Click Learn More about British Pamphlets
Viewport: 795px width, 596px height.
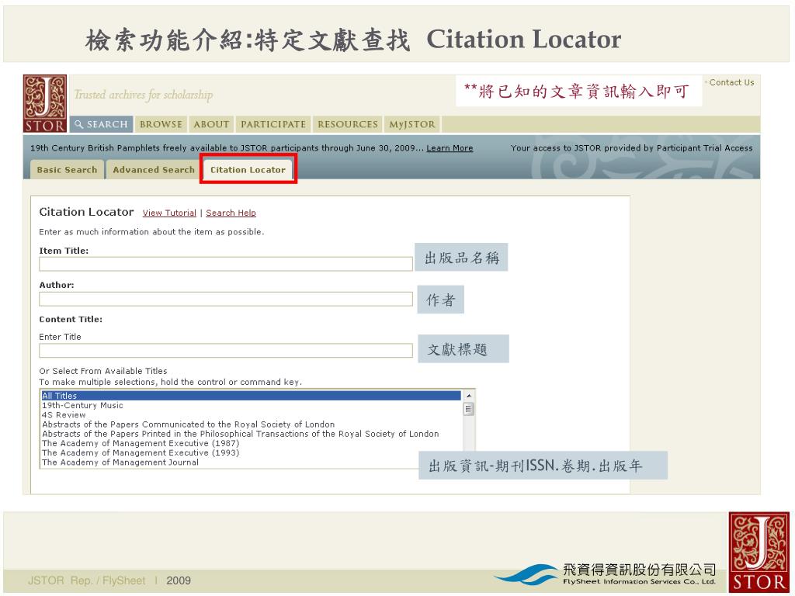click(x=450, y=148)
